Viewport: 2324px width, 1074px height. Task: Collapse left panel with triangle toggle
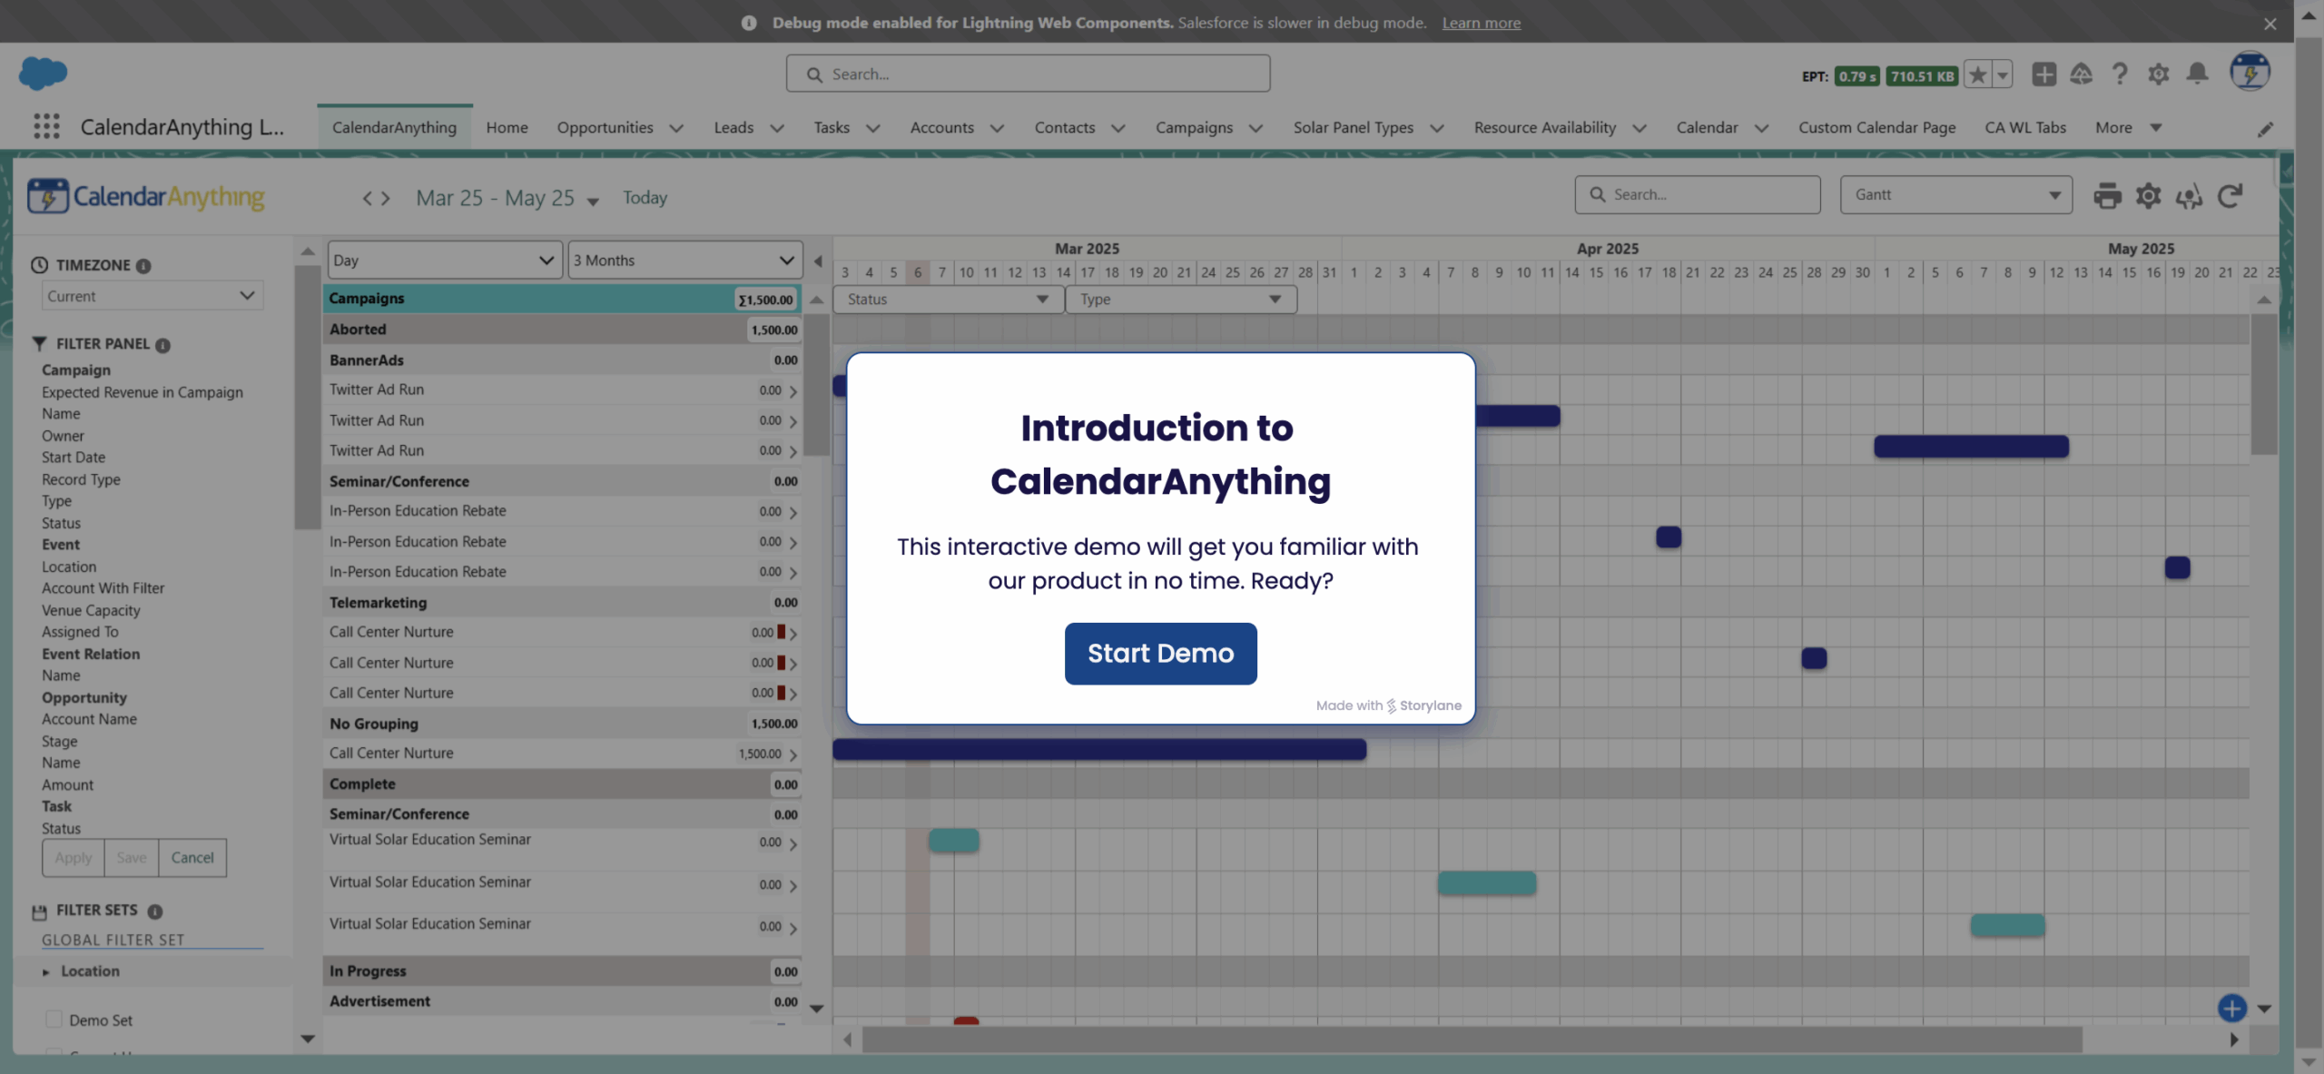tap(818, 261)
